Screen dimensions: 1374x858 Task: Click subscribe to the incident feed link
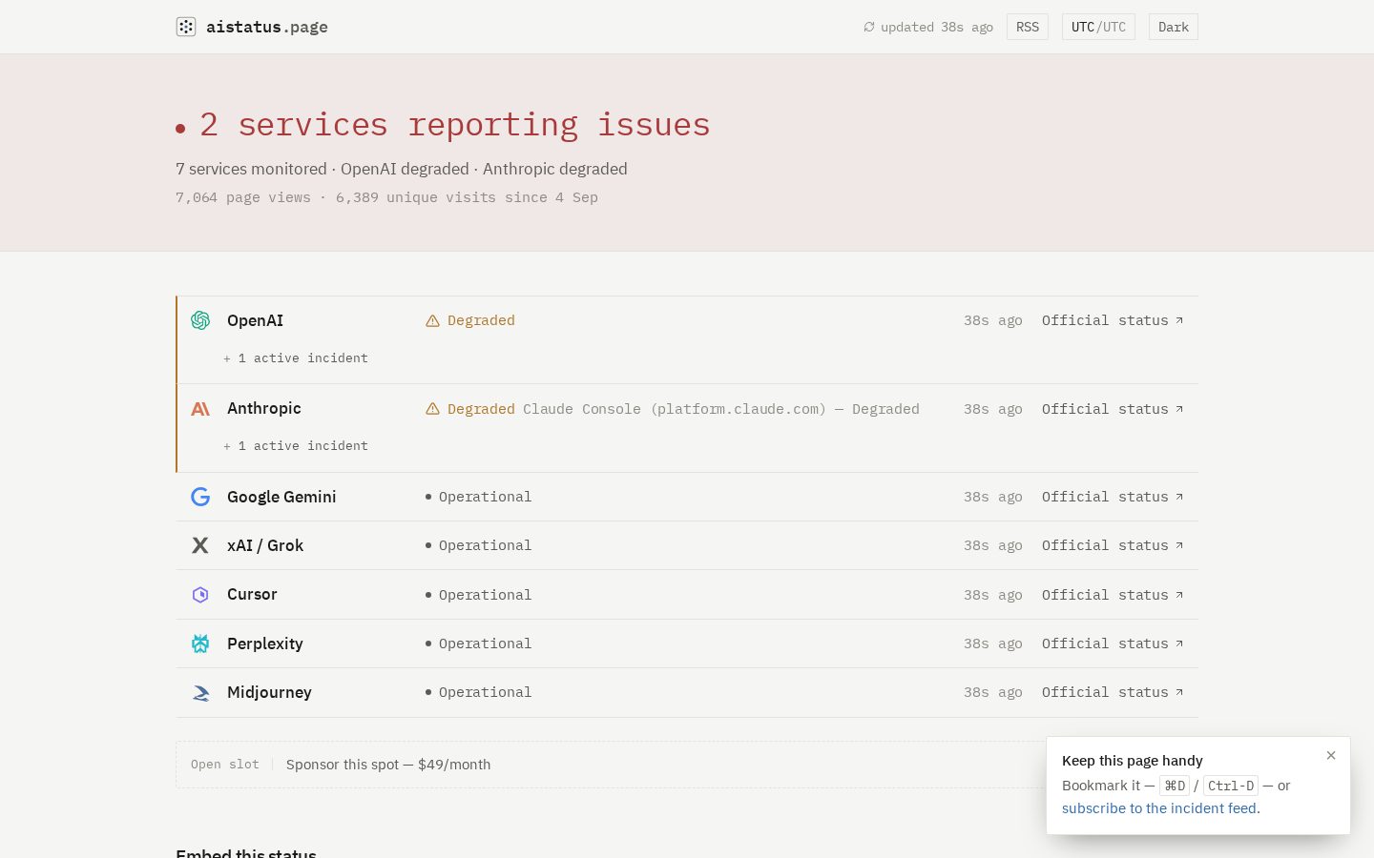[1159, 808]
